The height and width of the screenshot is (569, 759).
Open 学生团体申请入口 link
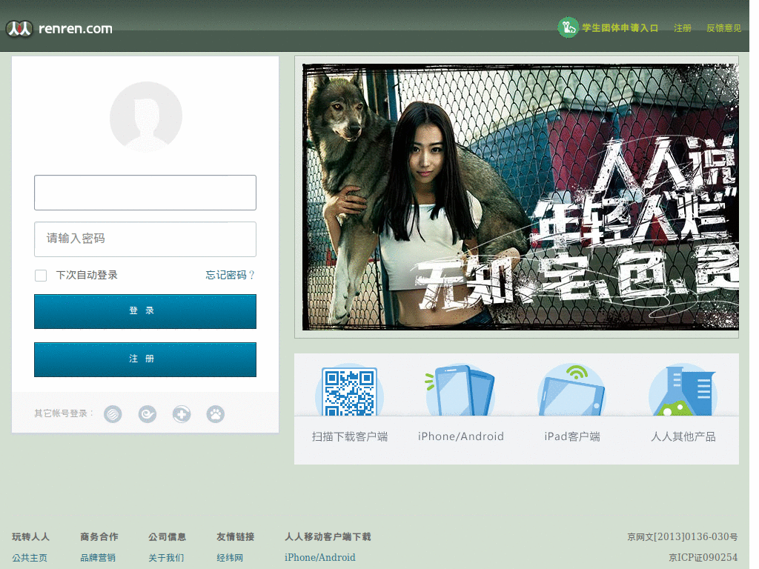pos(620,28)
